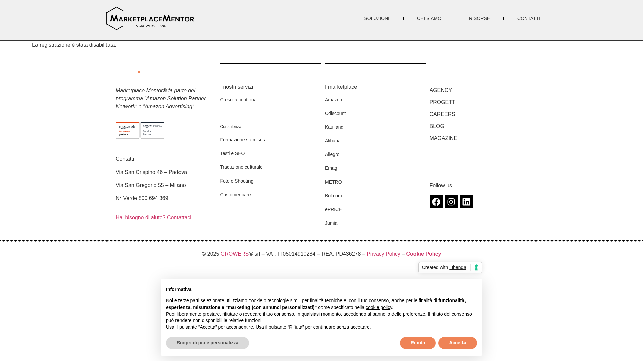The height and width of the screenshot is (361, 643).
Task: Open the RISORSE menu
Action: (479, 18)
